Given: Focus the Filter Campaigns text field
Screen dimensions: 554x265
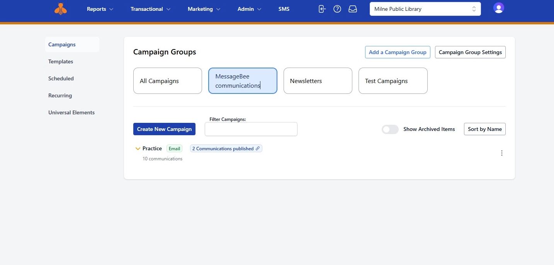Looking at the screenshot, I should 251,129.
